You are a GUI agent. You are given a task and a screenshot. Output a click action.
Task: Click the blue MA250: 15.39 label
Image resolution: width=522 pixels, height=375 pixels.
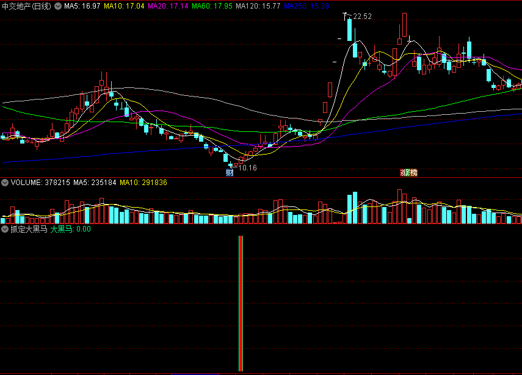[306, 6]
